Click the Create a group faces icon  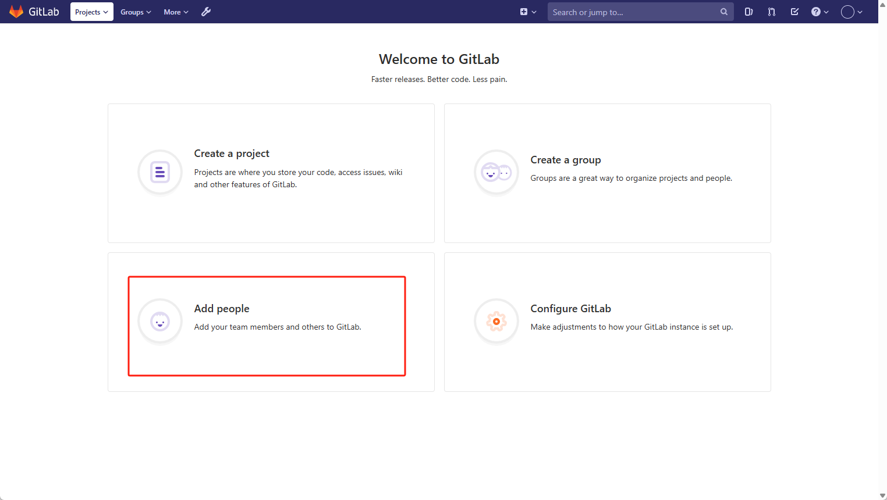coord(496,173)
